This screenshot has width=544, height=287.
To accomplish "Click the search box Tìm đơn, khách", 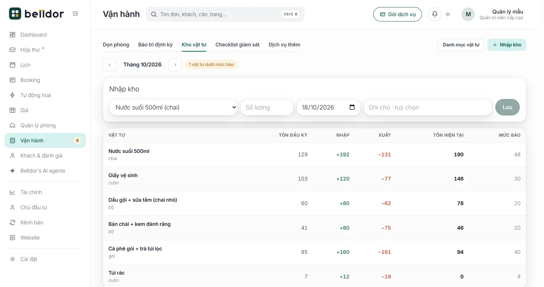I will (x=225, y=14).
